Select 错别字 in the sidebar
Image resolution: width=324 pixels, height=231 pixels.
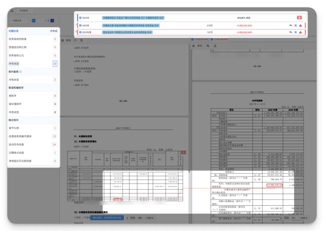[x=34, y=96]
